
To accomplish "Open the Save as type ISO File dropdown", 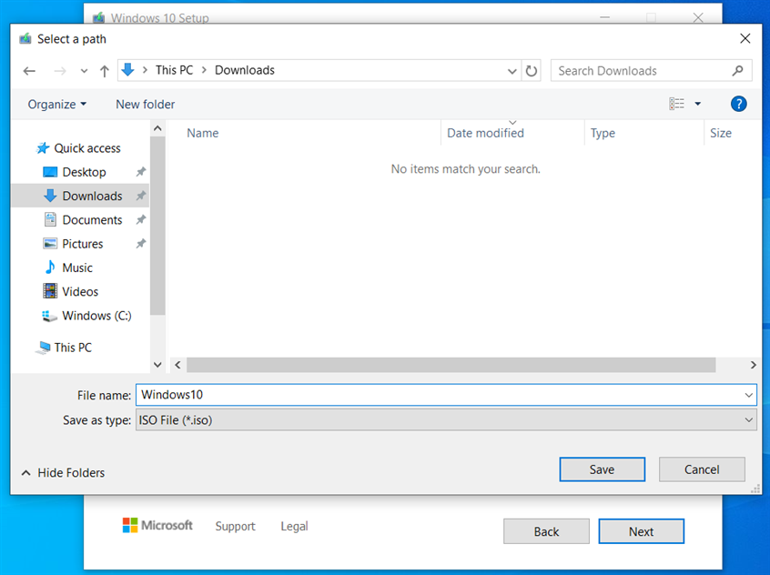I will click(446, 420).
